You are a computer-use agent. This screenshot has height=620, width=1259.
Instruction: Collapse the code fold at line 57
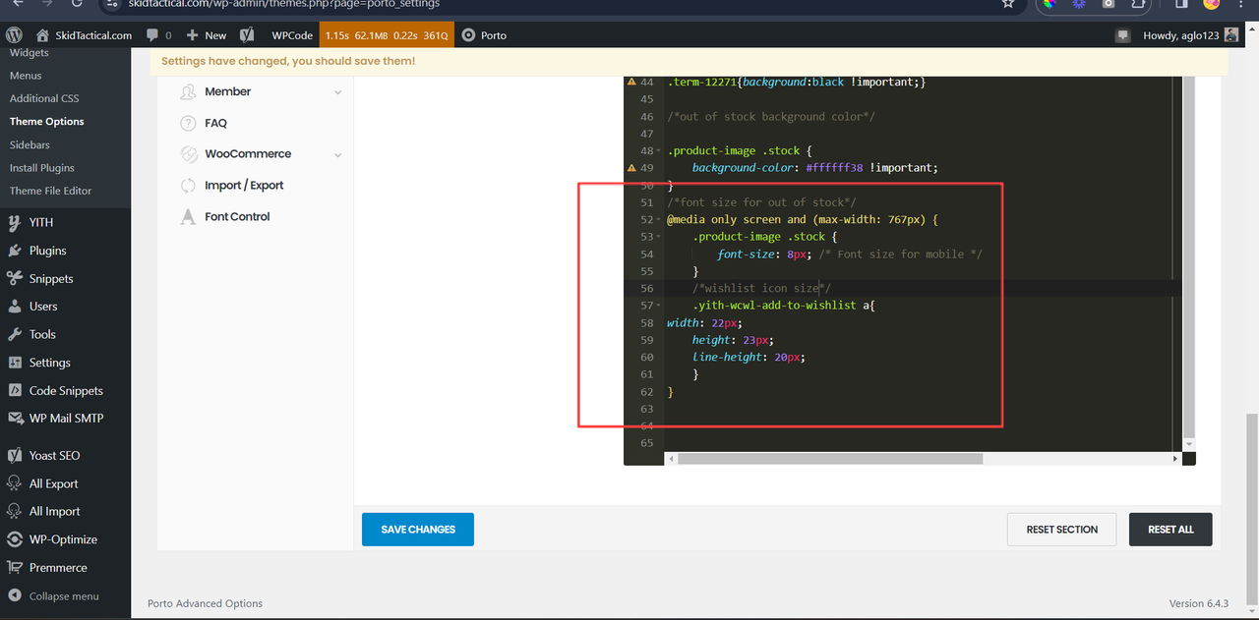[658, 307]
